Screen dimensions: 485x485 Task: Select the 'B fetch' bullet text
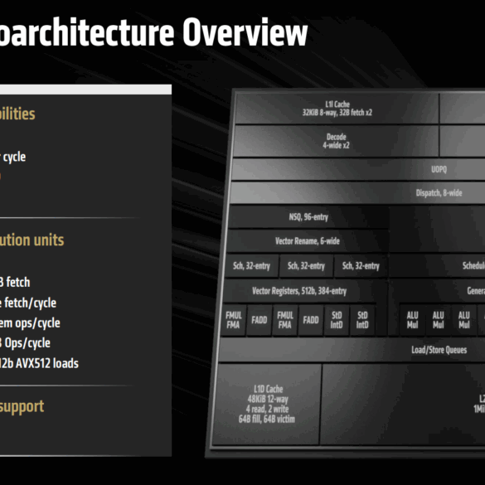[15, 282]
